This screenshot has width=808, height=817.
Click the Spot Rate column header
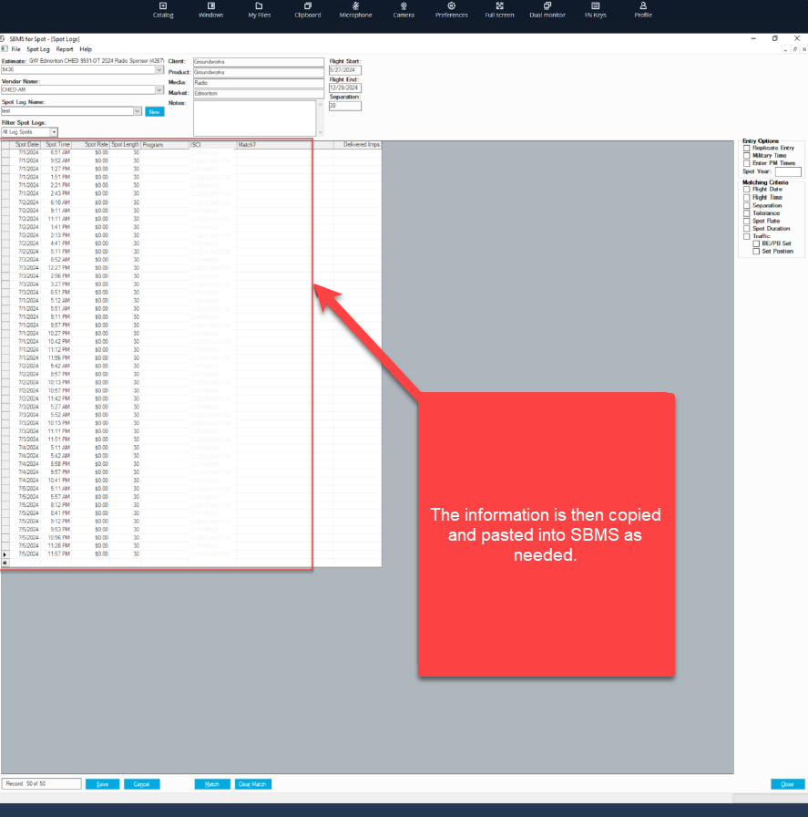90,145
